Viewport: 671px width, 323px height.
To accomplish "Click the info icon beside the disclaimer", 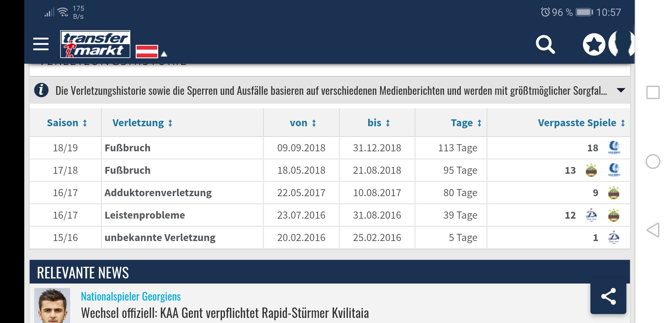I will click(41, 90).
